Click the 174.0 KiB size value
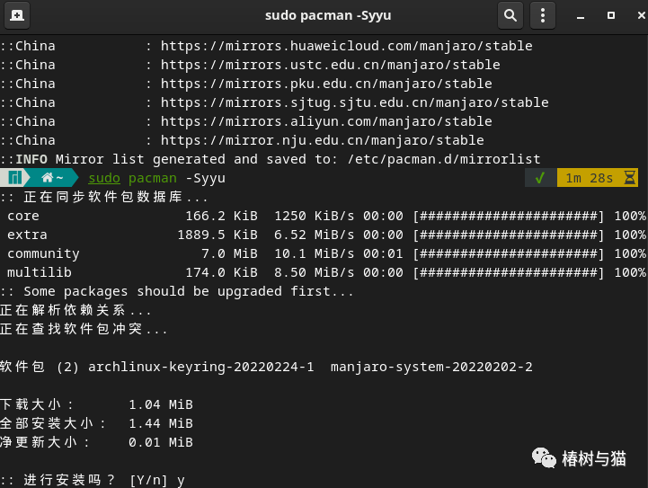 tap(221, 272)
